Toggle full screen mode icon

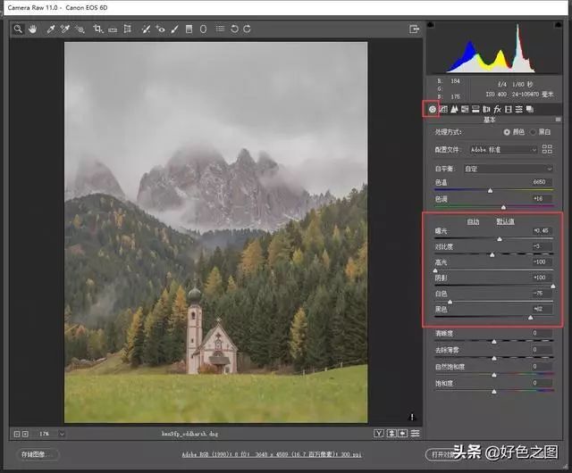(414, 29)
